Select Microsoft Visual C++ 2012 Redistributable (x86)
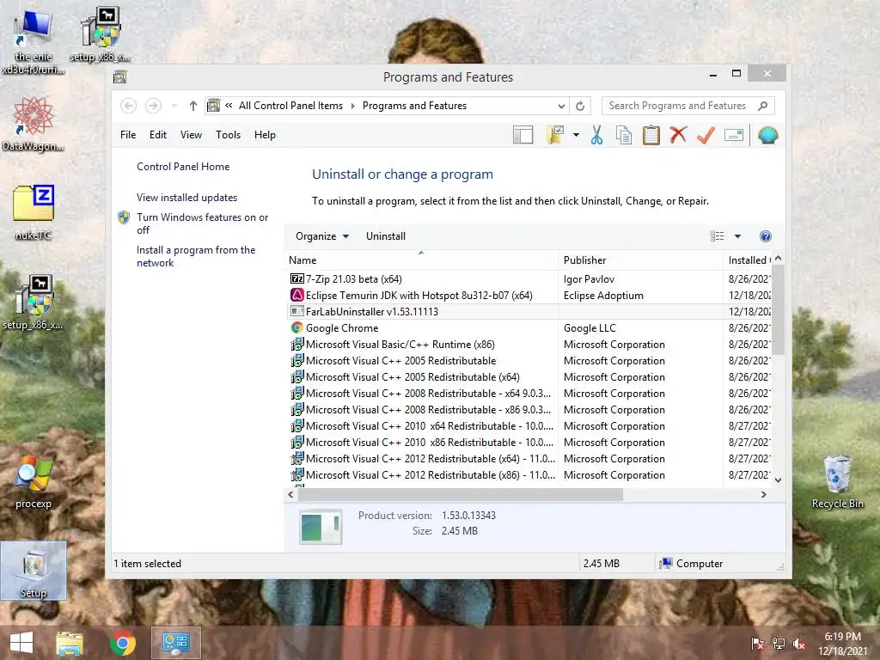The width and height of the screenshot is (880, 660). click(x=528, y=474)
